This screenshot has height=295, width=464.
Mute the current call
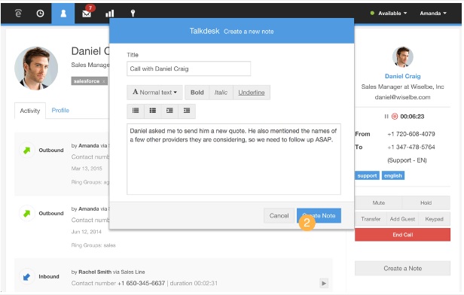(378, 202)
